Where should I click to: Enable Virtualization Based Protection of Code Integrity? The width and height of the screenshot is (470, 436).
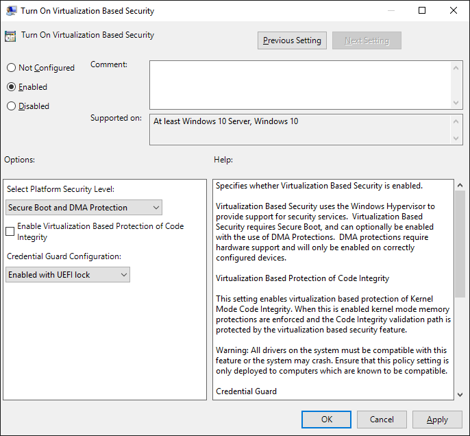[x=10, y=232]
